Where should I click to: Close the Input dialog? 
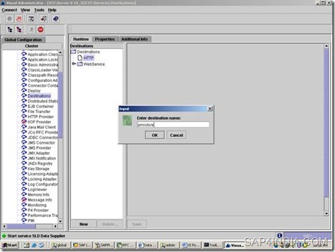coord(210,108)
